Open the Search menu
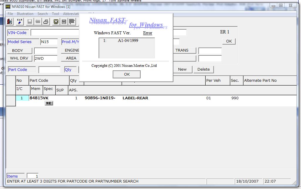The width and height of the screenshot is (301, 189). click(43, 14)
